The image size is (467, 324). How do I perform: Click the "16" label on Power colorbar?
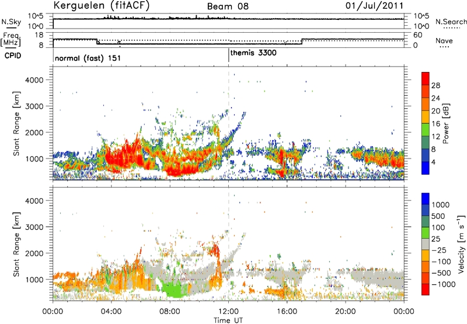(x=435, y=124)
